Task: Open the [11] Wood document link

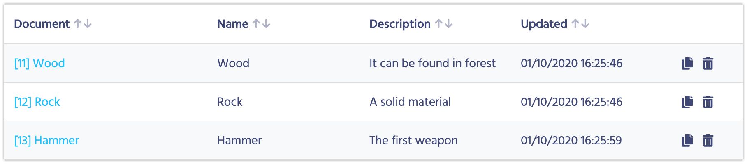Action: (x=39, y=63)
